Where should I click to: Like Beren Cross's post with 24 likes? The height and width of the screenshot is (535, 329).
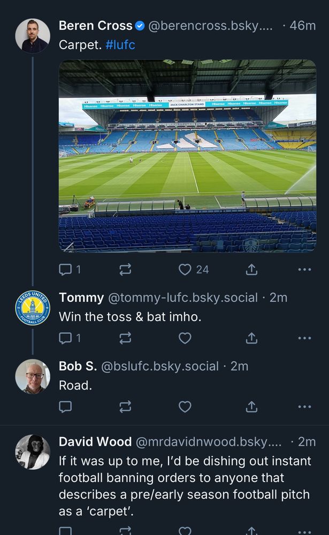click(185, 270)
